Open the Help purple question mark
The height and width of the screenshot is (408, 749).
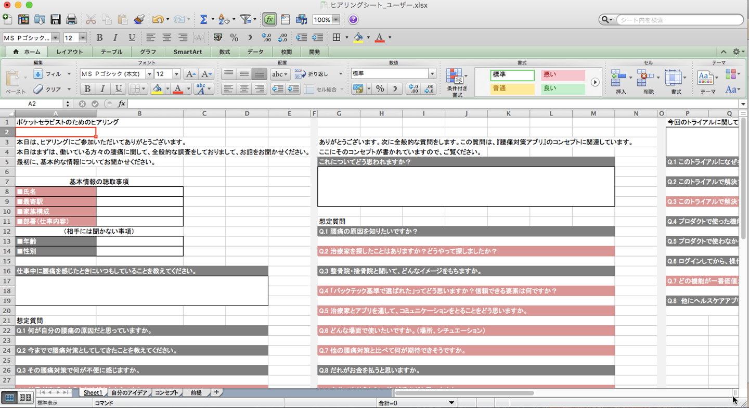353,20
